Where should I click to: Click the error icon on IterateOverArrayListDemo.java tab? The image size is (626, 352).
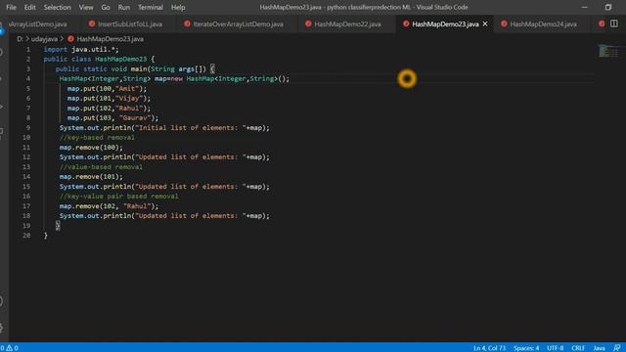[187, 23]
